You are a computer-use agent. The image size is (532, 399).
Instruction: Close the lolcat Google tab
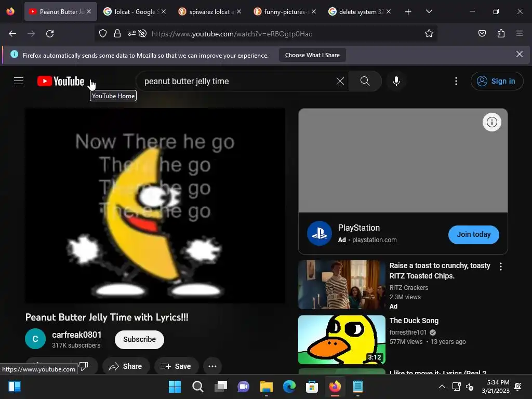click(x=164, y=11)
